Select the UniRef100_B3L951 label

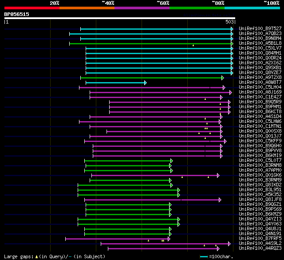pyautogui.click(x=260, y=190)
